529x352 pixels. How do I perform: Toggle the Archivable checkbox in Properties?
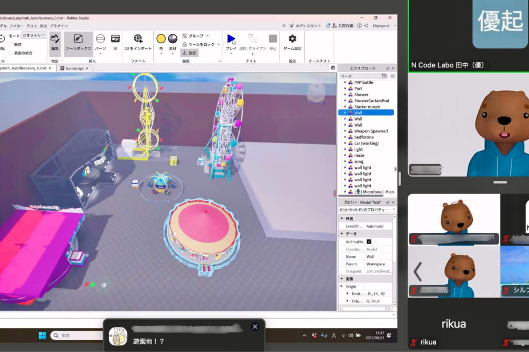369,242
